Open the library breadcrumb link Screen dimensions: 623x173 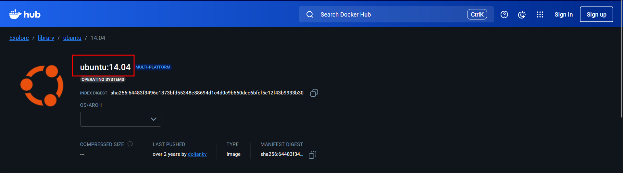[x=46, y=38]
